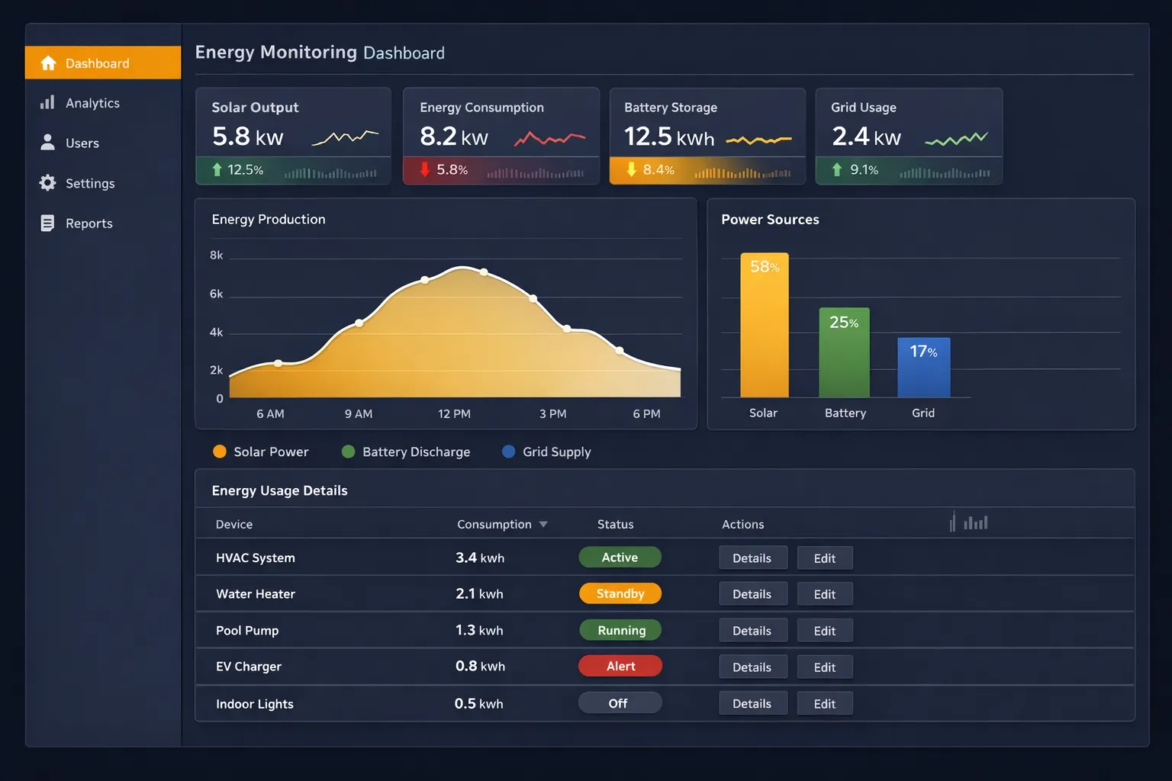Click the orange Solar Power legend dot

220,452
